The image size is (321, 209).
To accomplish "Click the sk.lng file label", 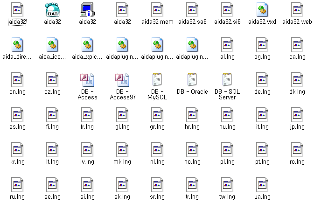I will [x=122, y=197].
